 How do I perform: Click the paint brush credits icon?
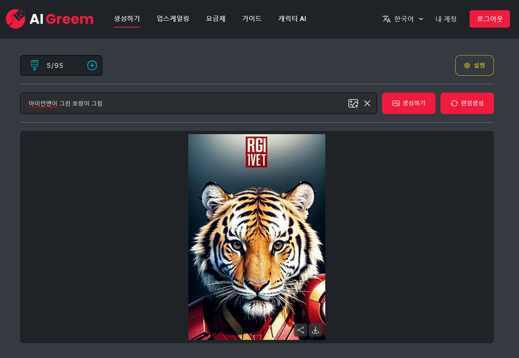pos(35,65)
